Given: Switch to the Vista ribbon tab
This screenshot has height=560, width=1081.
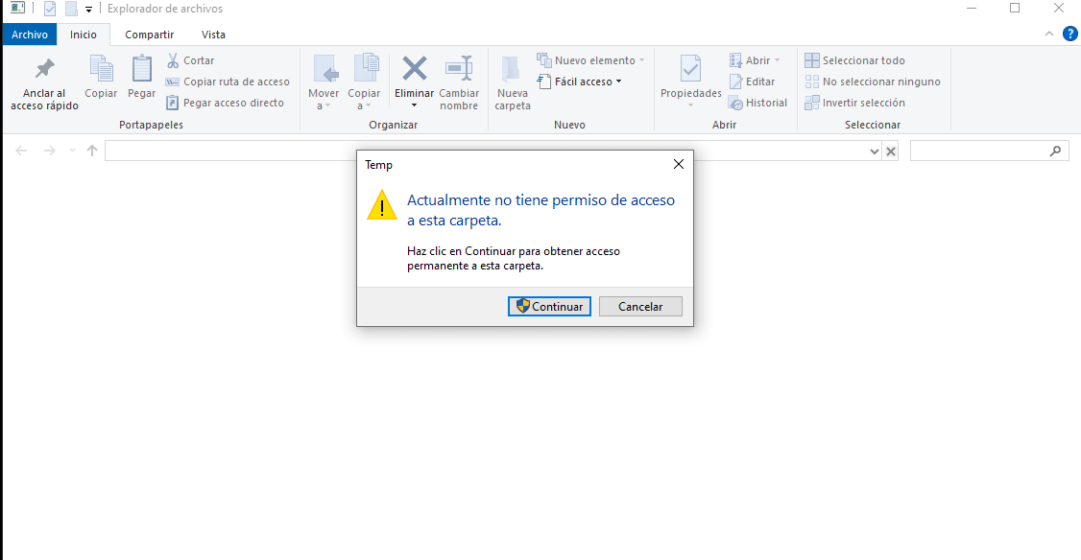Looking at the screenshot, I should [x=213, y=35].
